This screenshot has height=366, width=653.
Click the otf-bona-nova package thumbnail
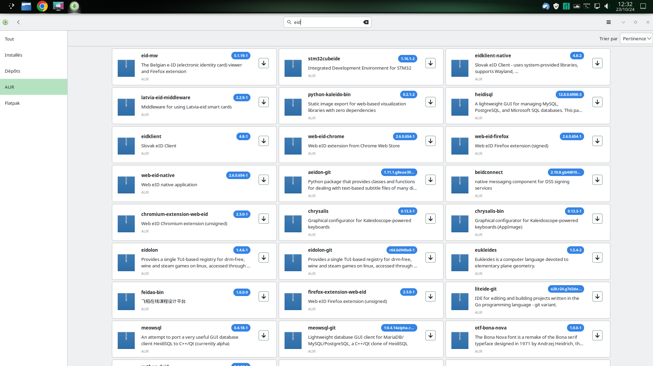coord(460,340)
